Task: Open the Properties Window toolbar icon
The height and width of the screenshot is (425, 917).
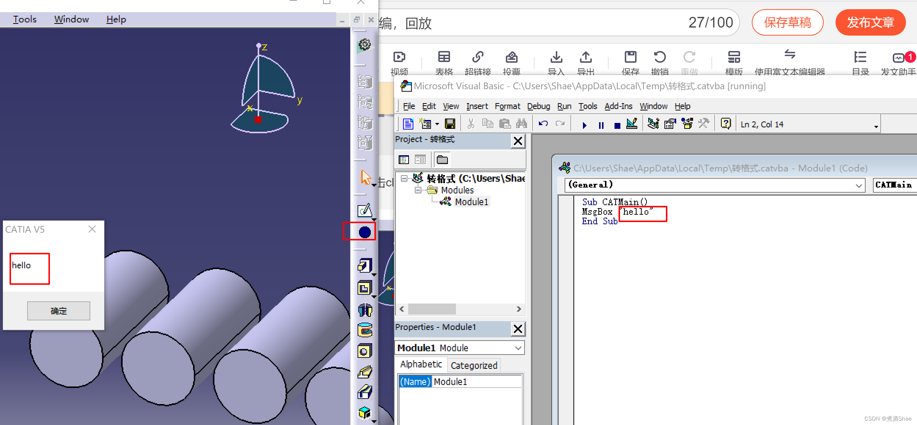Action: tap(670, 124)
